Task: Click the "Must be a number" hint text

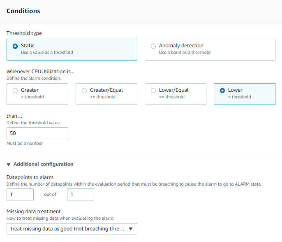Action: (25, 143)
